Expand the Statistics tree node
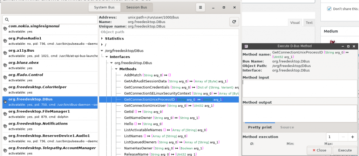359x156 pixels. click(x=102, y=38)
